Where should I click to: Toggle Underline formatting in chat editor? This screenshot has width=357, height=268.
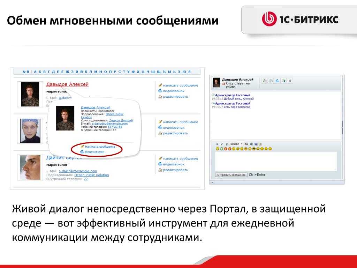click(x=227, y=144)
